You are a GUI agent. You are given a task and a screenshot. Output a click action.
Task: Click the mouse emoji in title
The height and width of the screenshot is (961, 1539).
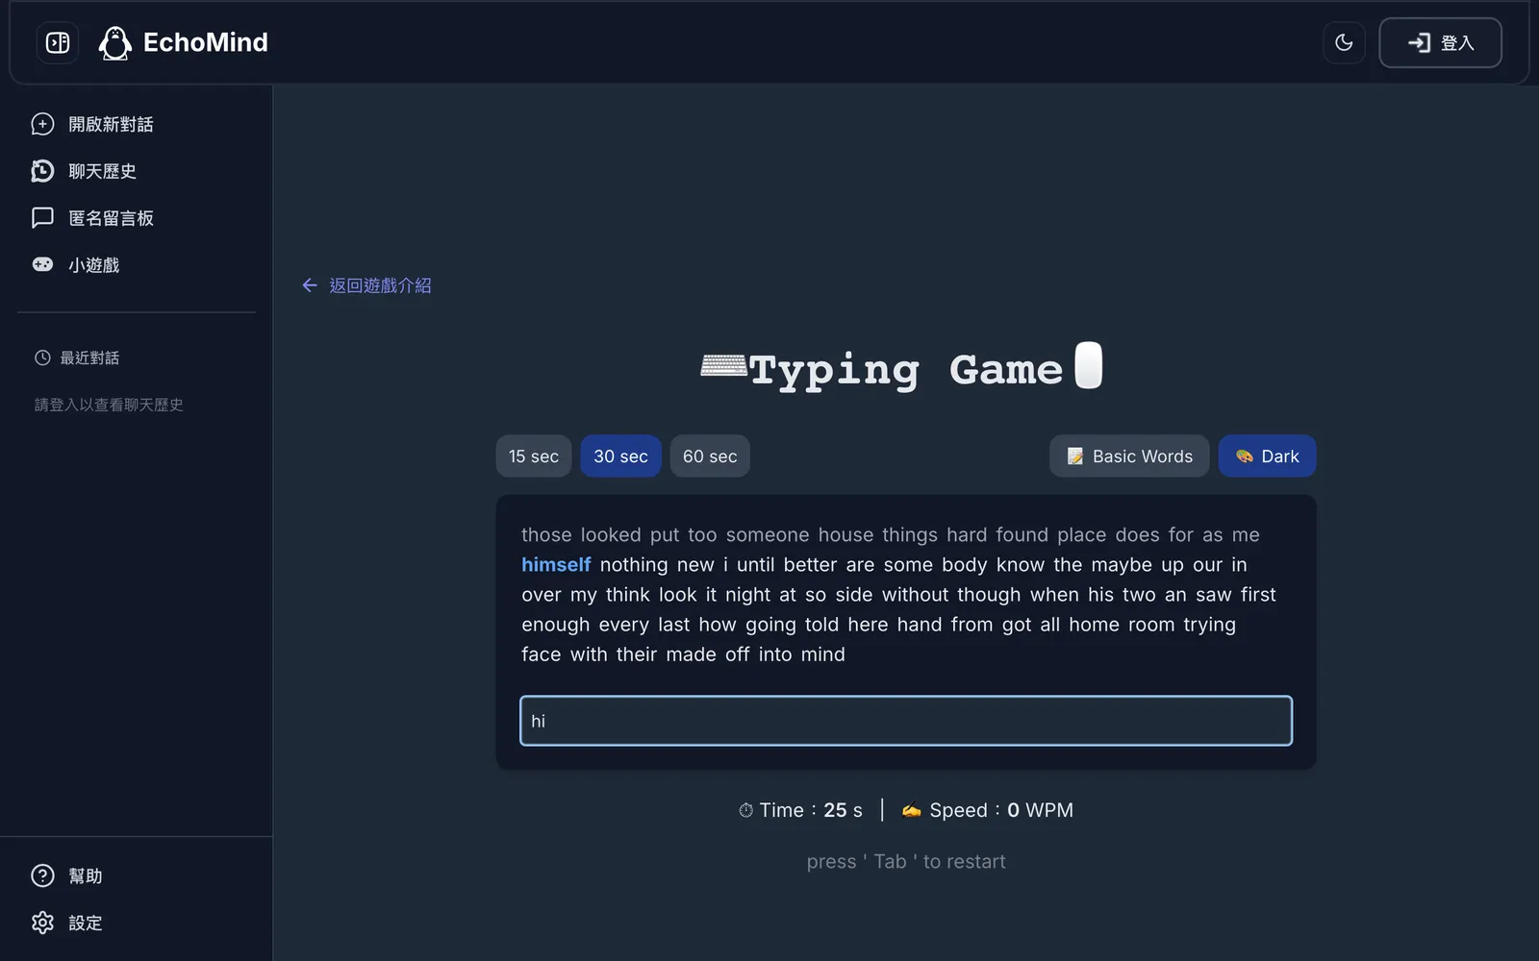click(x=1089, y=365)
